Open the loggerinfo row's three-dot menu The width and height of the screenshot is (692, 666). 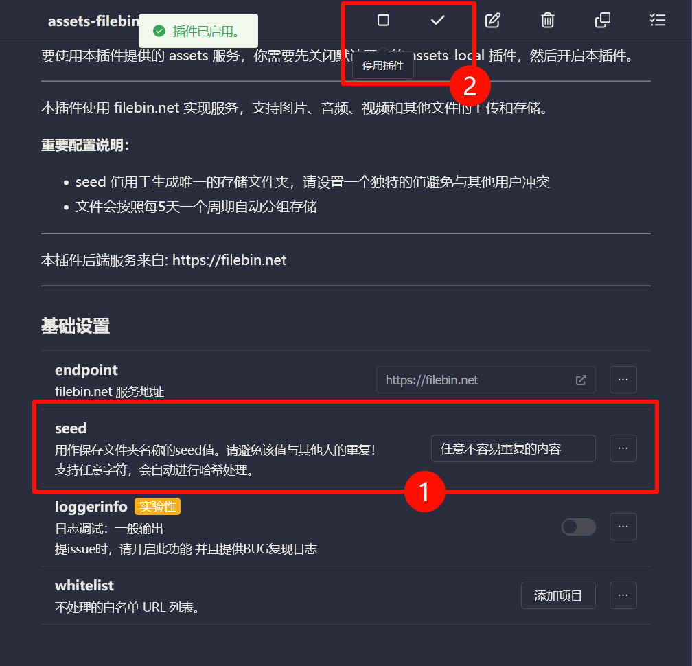click(623, 527)
